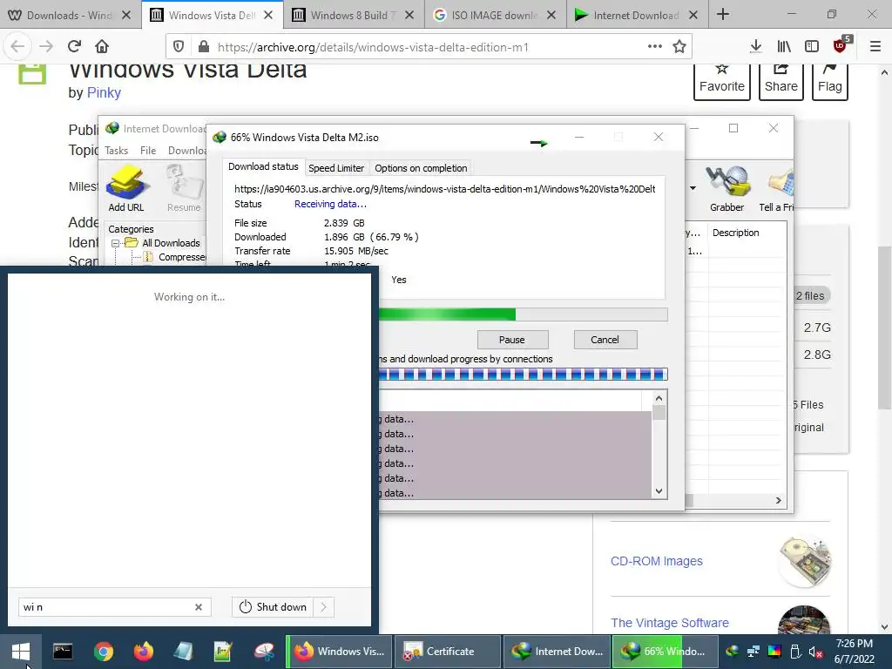Click the Start menu search input field

tap(116, 607)
